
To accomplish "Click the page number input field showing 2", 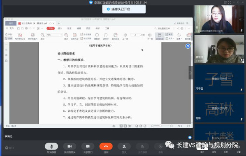I will pyautogui.click(x=135, y=35).
